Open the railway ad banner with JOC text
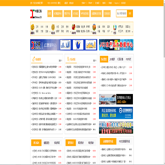The width and height of the screenshot is (165, 165). point(116,99)
